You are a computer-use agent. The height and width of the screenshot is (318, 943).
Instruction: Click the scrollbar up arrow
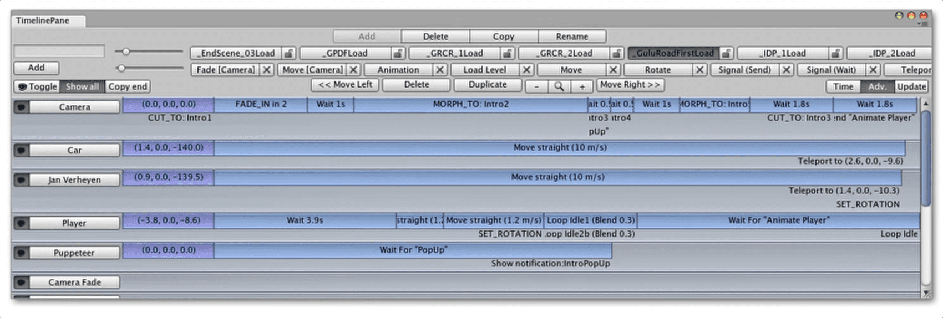[x=925, y=104]
